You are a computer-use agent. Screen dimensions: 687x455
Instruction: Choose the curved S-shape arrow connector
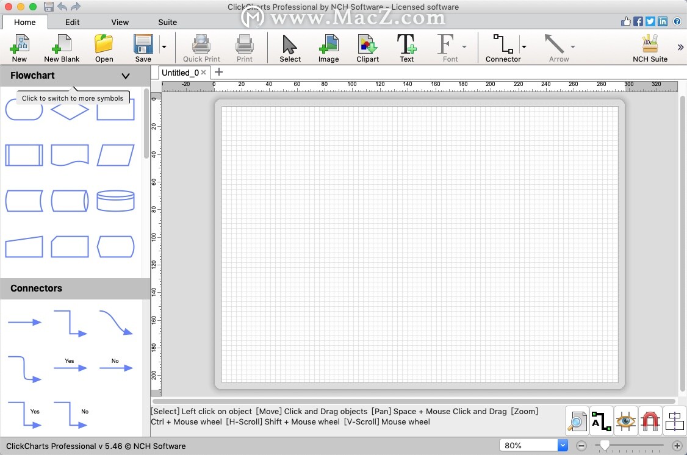116,323
